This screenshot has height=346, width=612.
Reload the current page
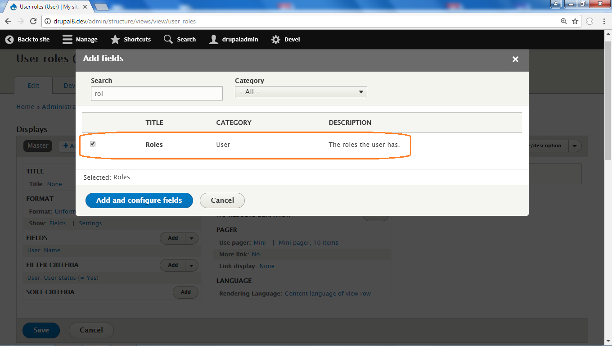pyautogui.click(x=33, y=21)
